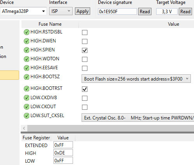Click the status icon beside LOW.SUT_CKSEL
This screenshot has height=165, width=194.
point(27,116)
